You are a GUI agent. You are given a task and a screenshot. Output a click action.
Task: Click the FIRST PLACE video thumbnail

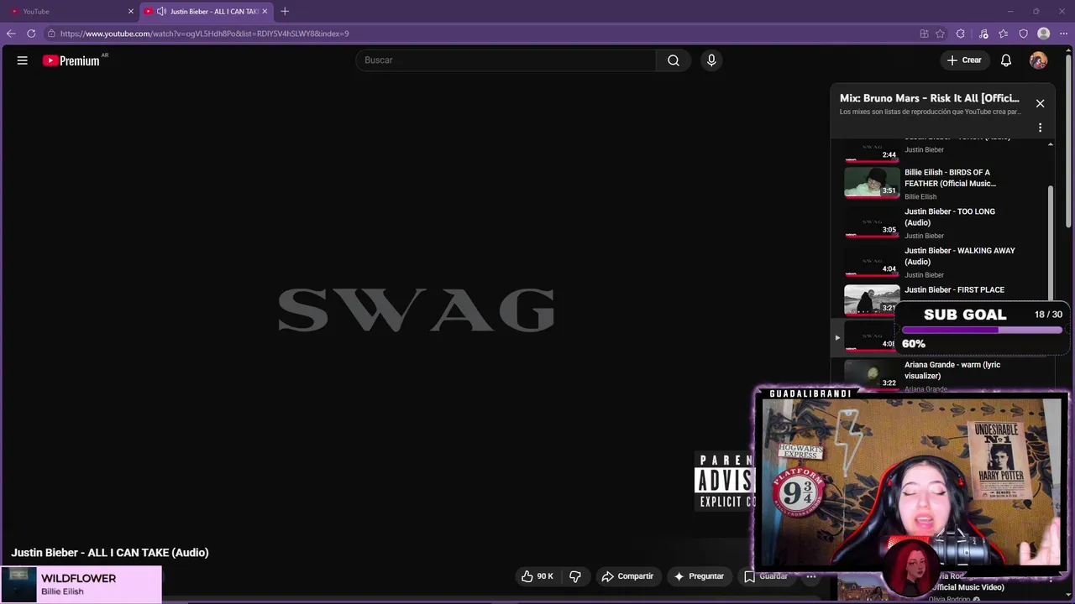(872, 300)
